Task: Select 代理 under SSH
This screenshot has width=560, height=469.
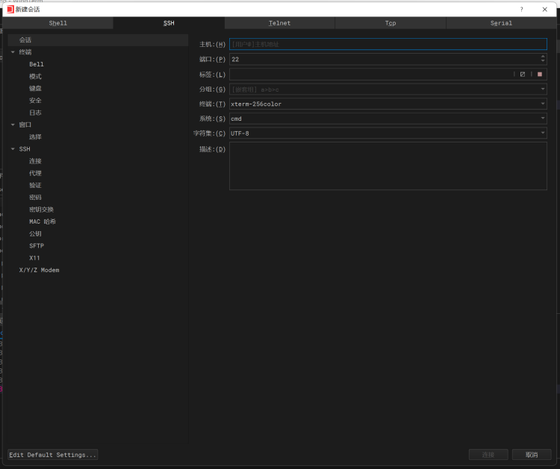Action: [x=35, y=173]
